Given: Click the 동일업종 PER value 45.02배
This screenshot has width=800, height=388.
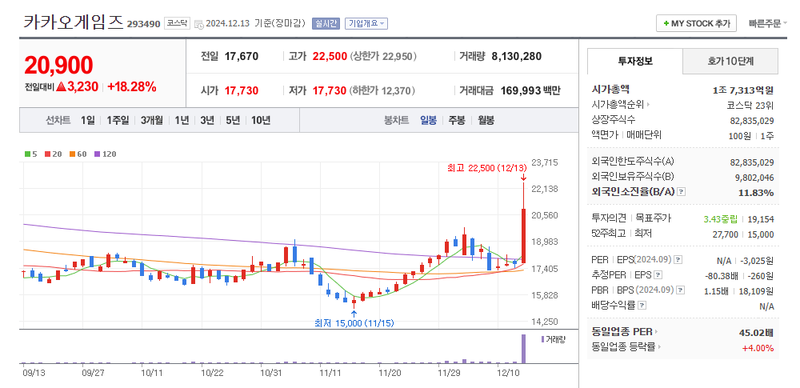Looking at the screenshot, I should coord(756,333).
